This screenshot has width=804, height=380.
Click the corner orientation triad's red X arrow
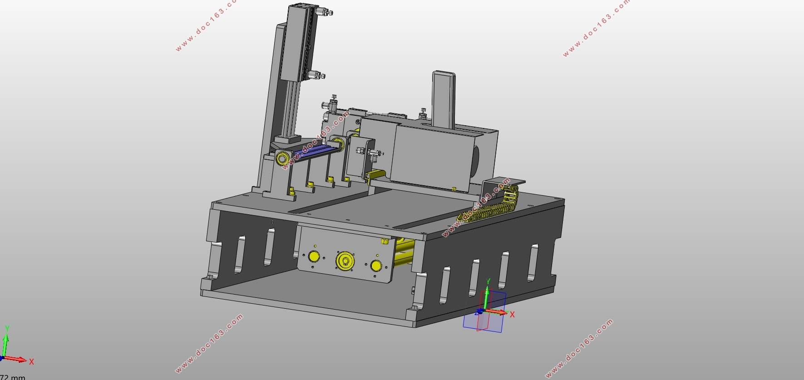[x=16, y=360]
